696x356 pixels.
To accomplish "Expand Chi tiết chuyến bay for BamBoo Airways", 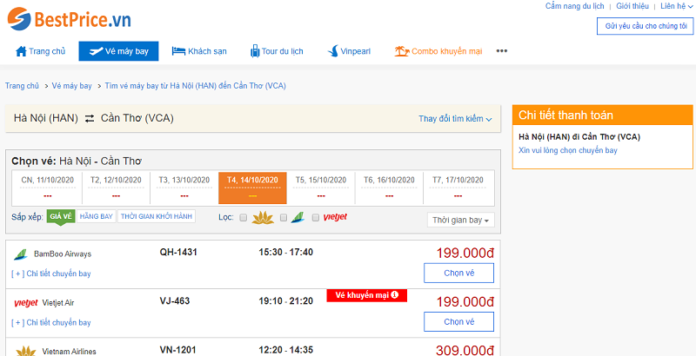I will pos(51,274).
